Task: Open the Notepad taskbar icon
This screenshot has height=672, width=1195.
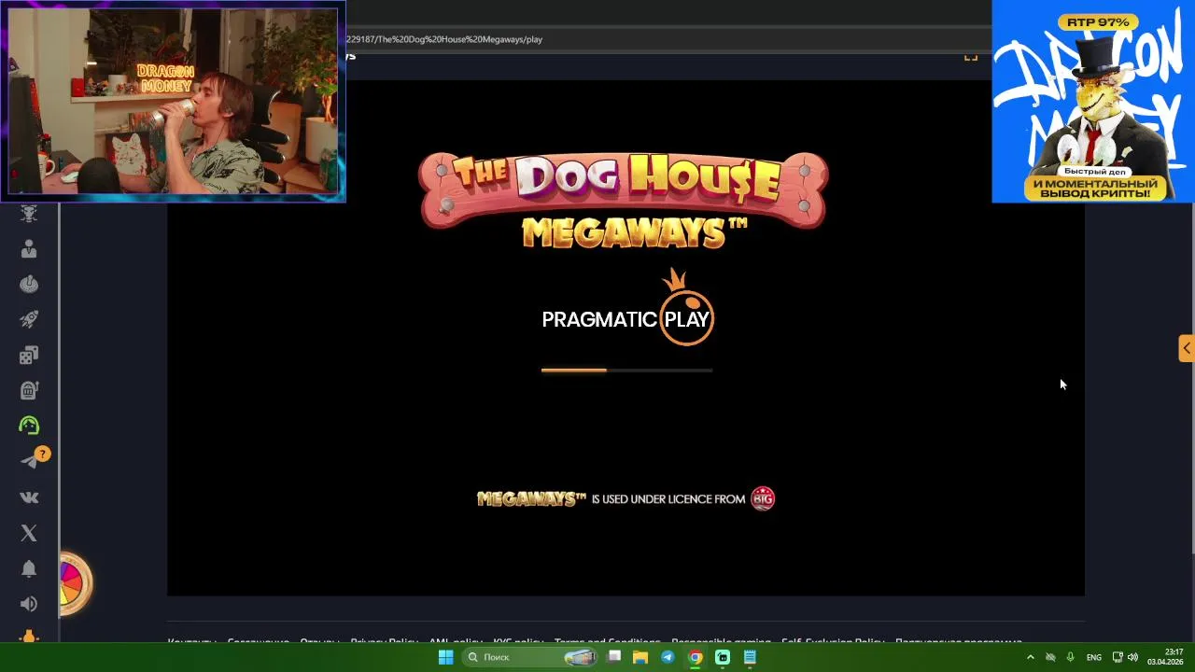Action: 750,657
